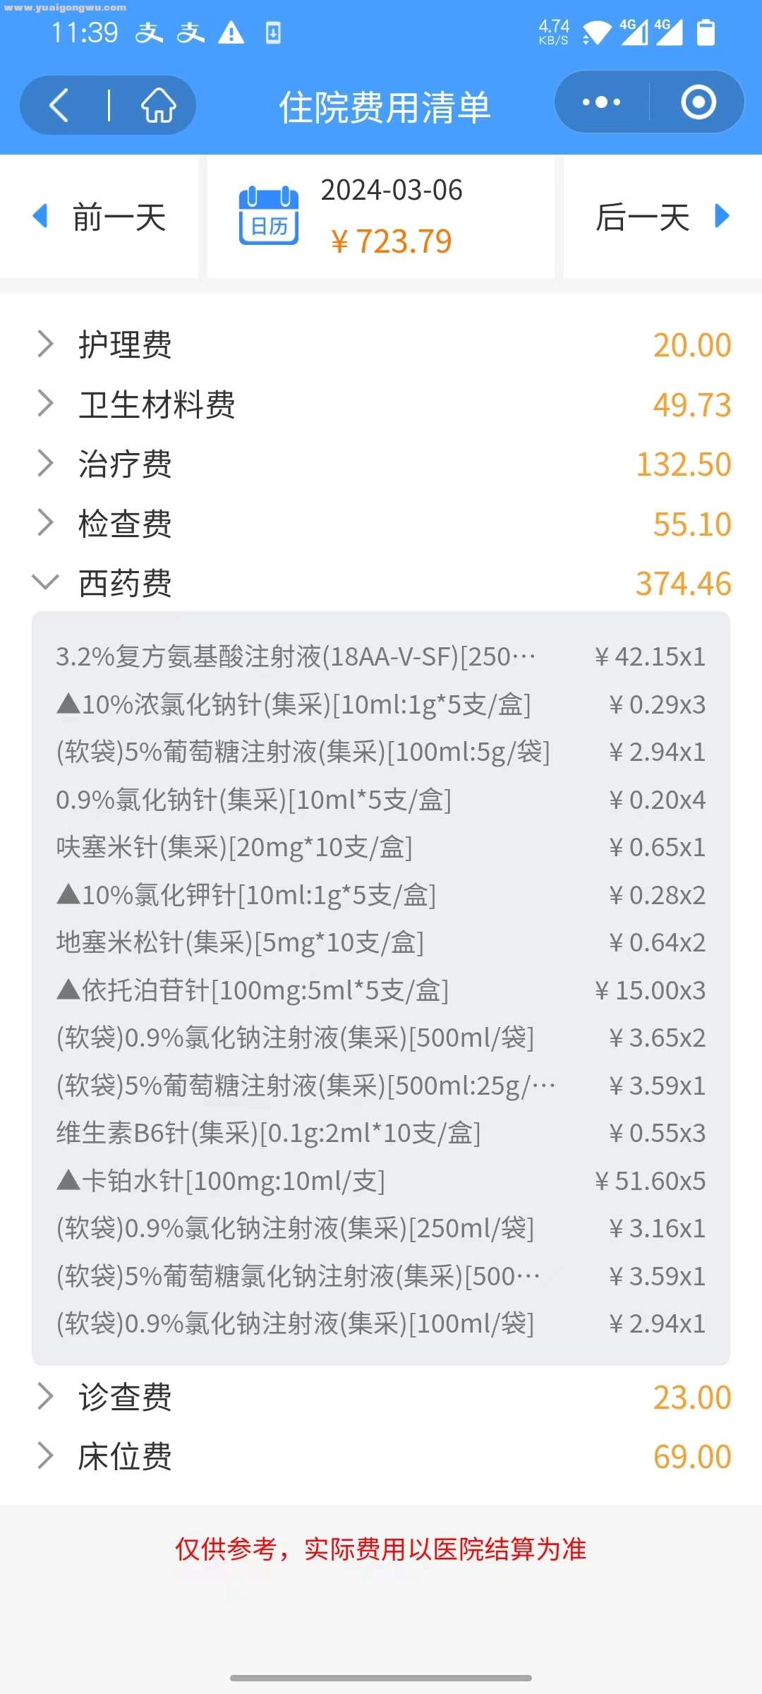
Task: Tap the right blue triangle for 后一天
Action: (x=721, y=216)
